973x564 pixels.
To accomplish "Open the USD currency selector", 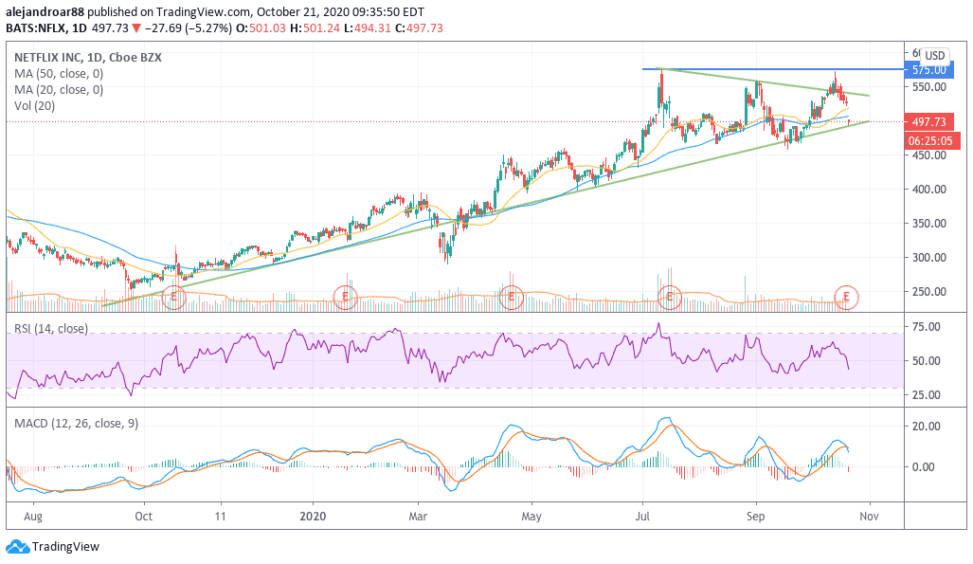I will (x=934, y=55).
